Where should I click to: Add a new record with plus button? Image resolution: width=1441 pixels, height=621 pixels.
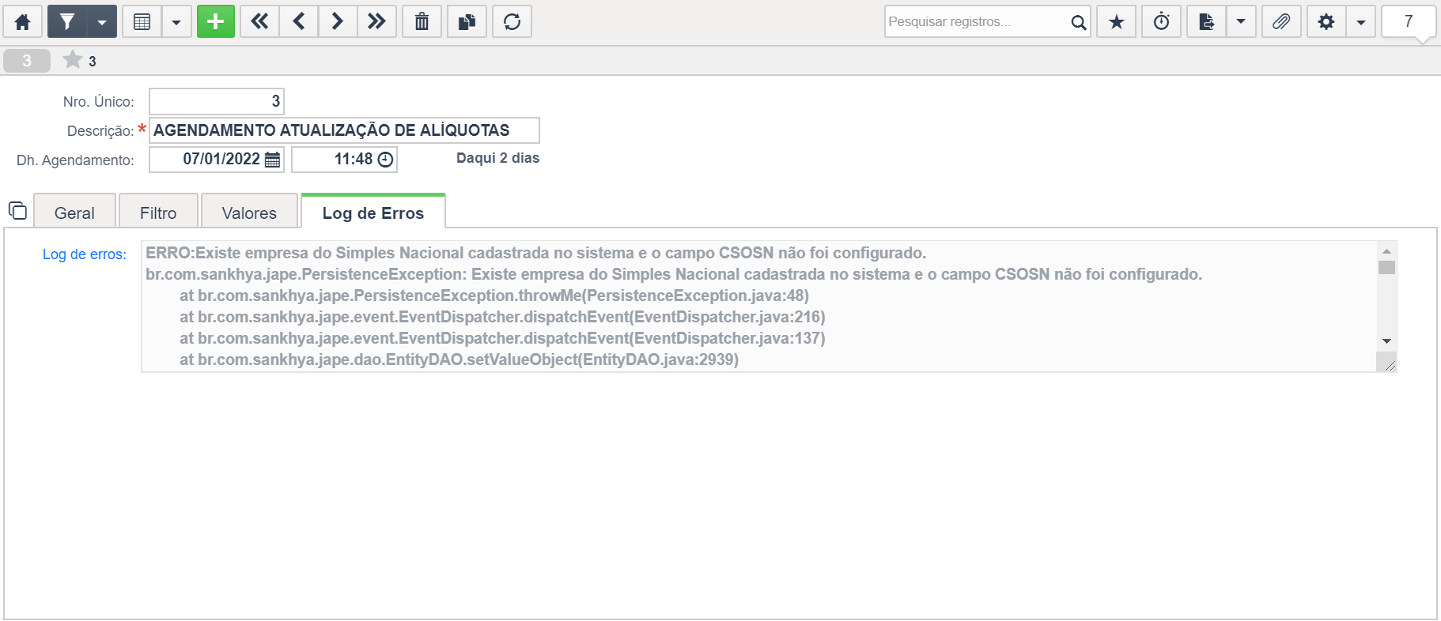coord(216,21)
